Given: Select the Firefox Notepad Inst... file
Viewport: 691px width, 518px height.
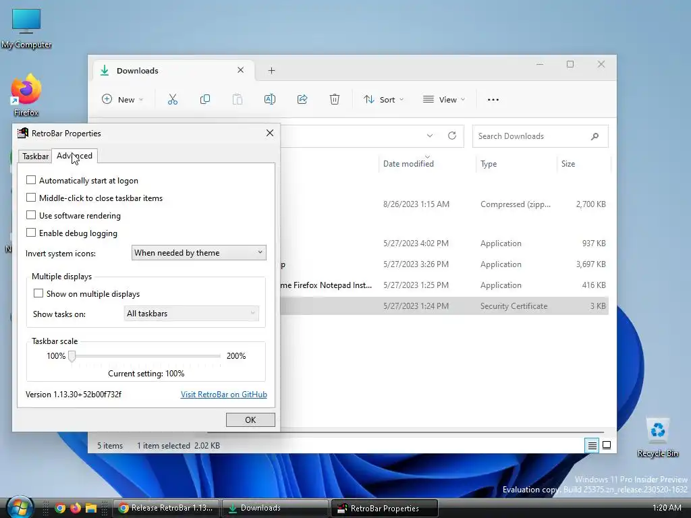Looking at the screenshot, I should pyautogui.click(x=444, y=285).
